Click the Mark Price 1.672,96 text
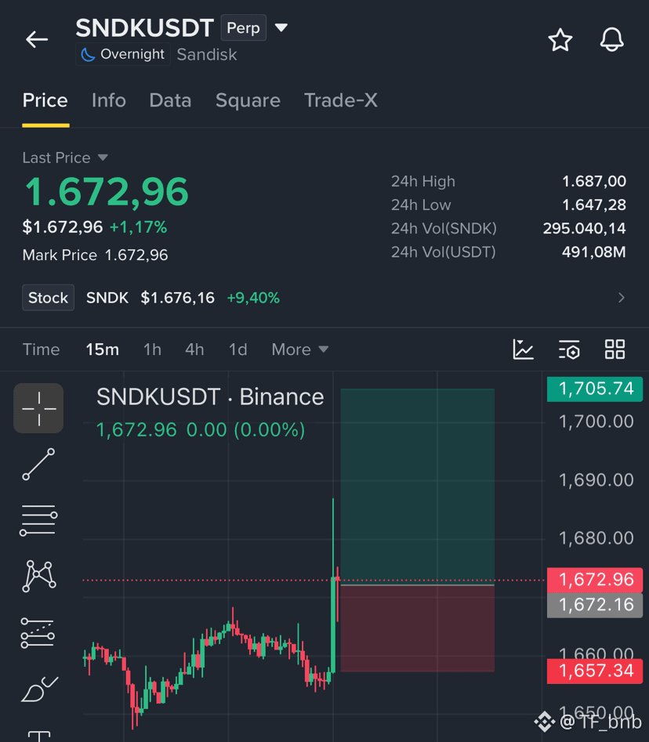This screenshot has height=742, width=649. 95,255
